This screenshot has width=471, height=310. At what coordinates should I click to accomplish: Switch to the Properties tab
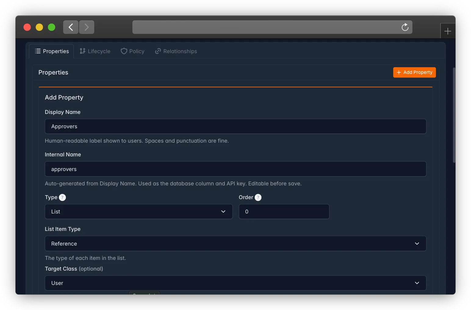tap(52, 51)
